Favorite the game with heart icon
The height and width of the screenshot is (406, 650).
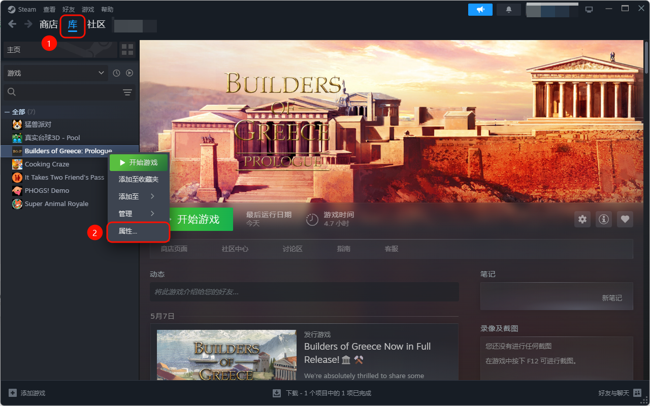tap(625, 219)
